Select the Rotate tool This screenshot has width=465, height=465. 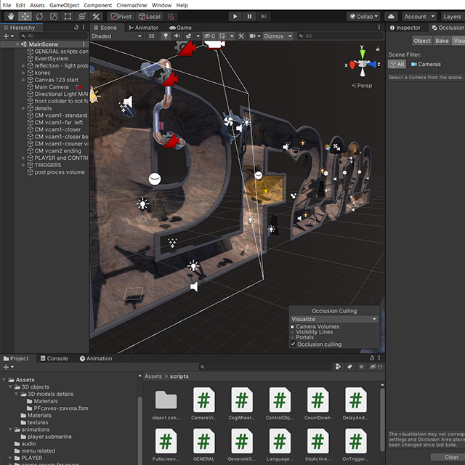tap(39, 17)
